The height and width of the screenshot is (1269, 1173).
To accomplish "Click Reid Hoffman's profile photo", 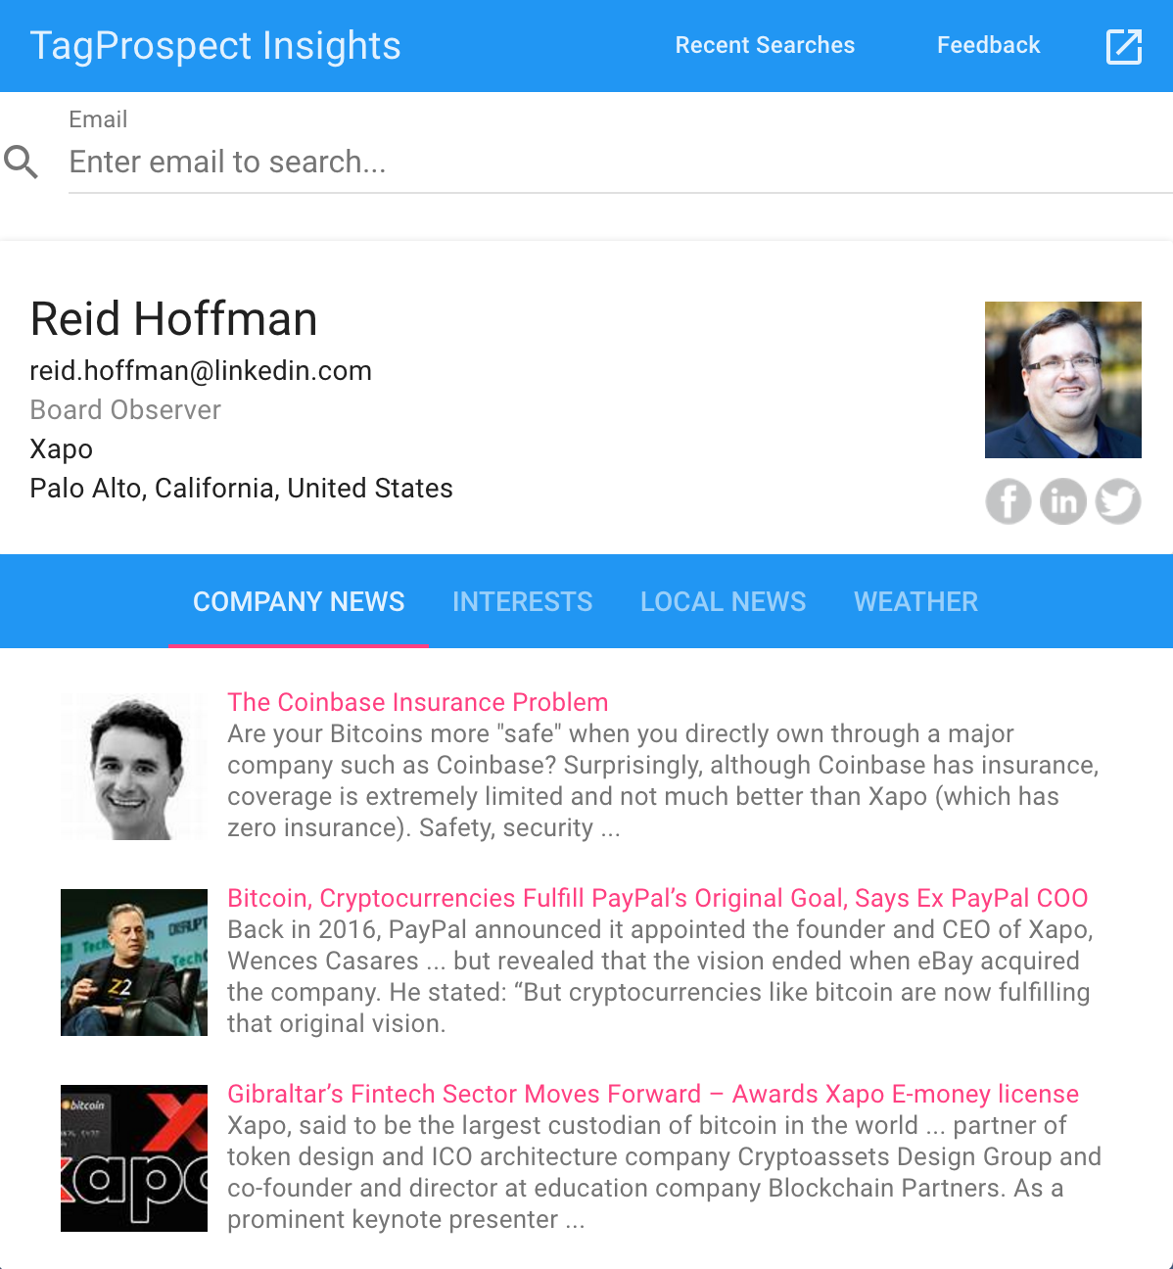I will pyautogui.click(x=1063, y=380).
